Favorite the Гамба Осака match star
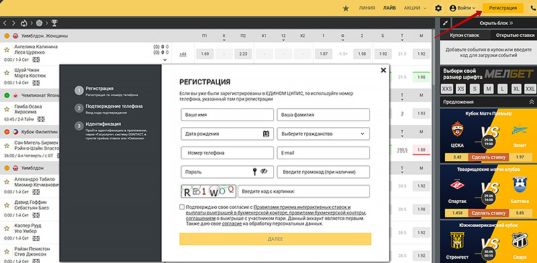Screen dimensions: 537x263 pyautogui.click(x=7, y=109)
